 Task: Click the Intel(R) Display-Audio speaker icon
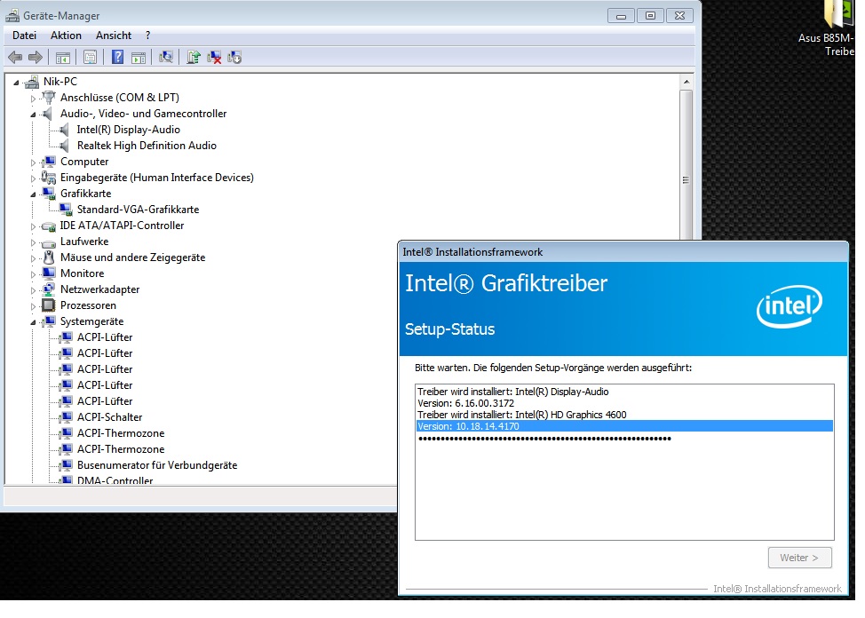click(x=65, y=130)
